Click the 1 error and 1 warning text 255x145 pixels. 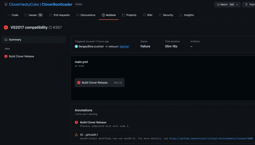click(86, 114)
